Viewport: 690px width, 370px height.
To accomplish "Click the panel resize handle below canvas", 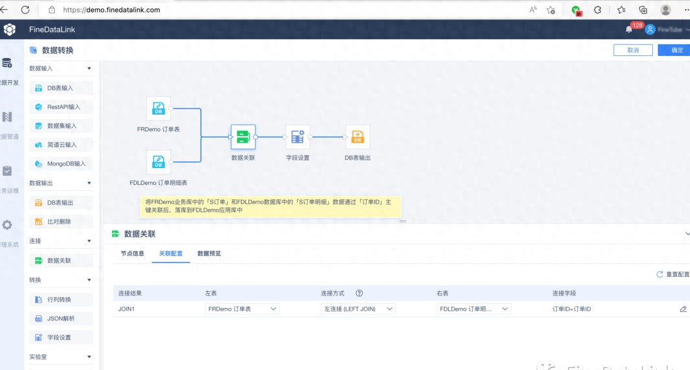I will [x=402, y=221].
